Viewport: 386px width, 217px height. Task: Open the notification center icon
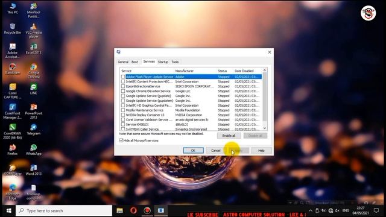376,210
